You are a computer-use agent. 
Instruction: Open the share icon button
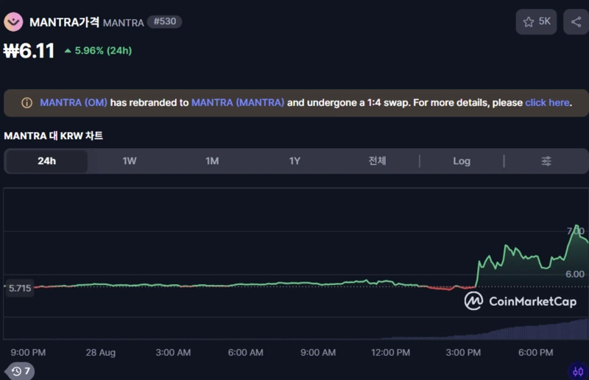click(x=576, y=22)
